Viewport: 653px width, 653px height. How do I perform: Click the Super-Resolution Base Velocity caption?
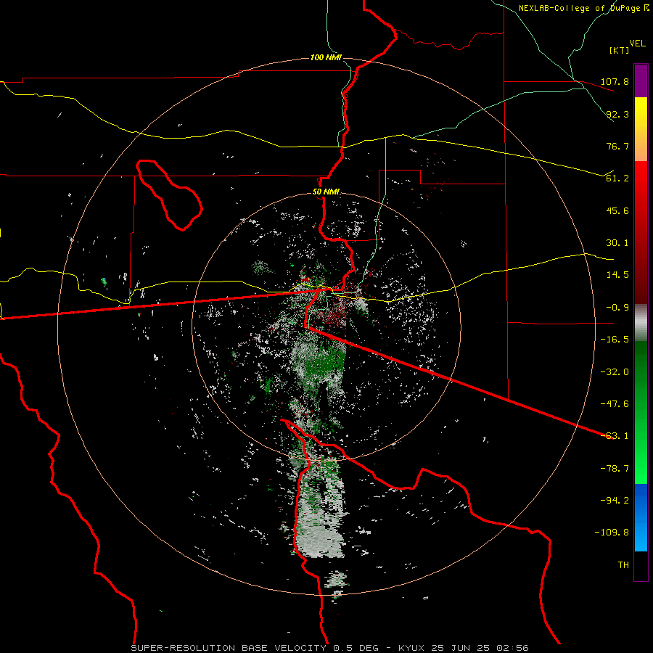pos(330,648)
